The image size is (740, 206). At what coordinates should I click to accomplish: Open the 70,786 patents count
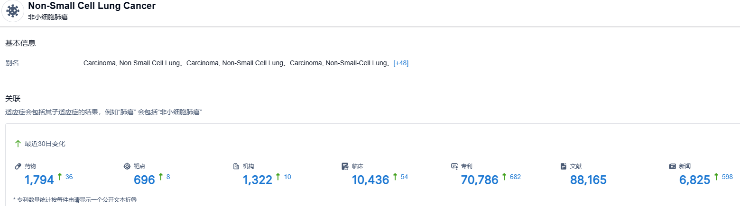tap(480, 180)
